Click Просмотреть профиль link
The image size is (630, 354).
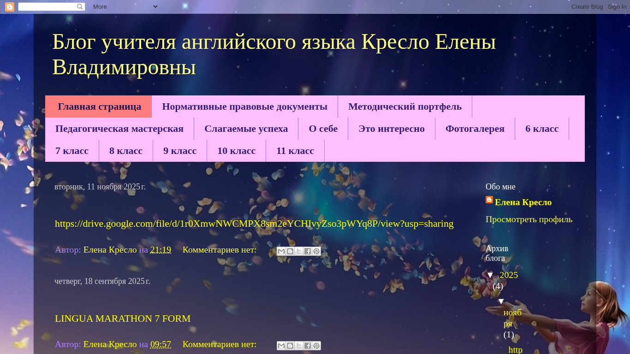pyautogui.click(x=529, y=219)
